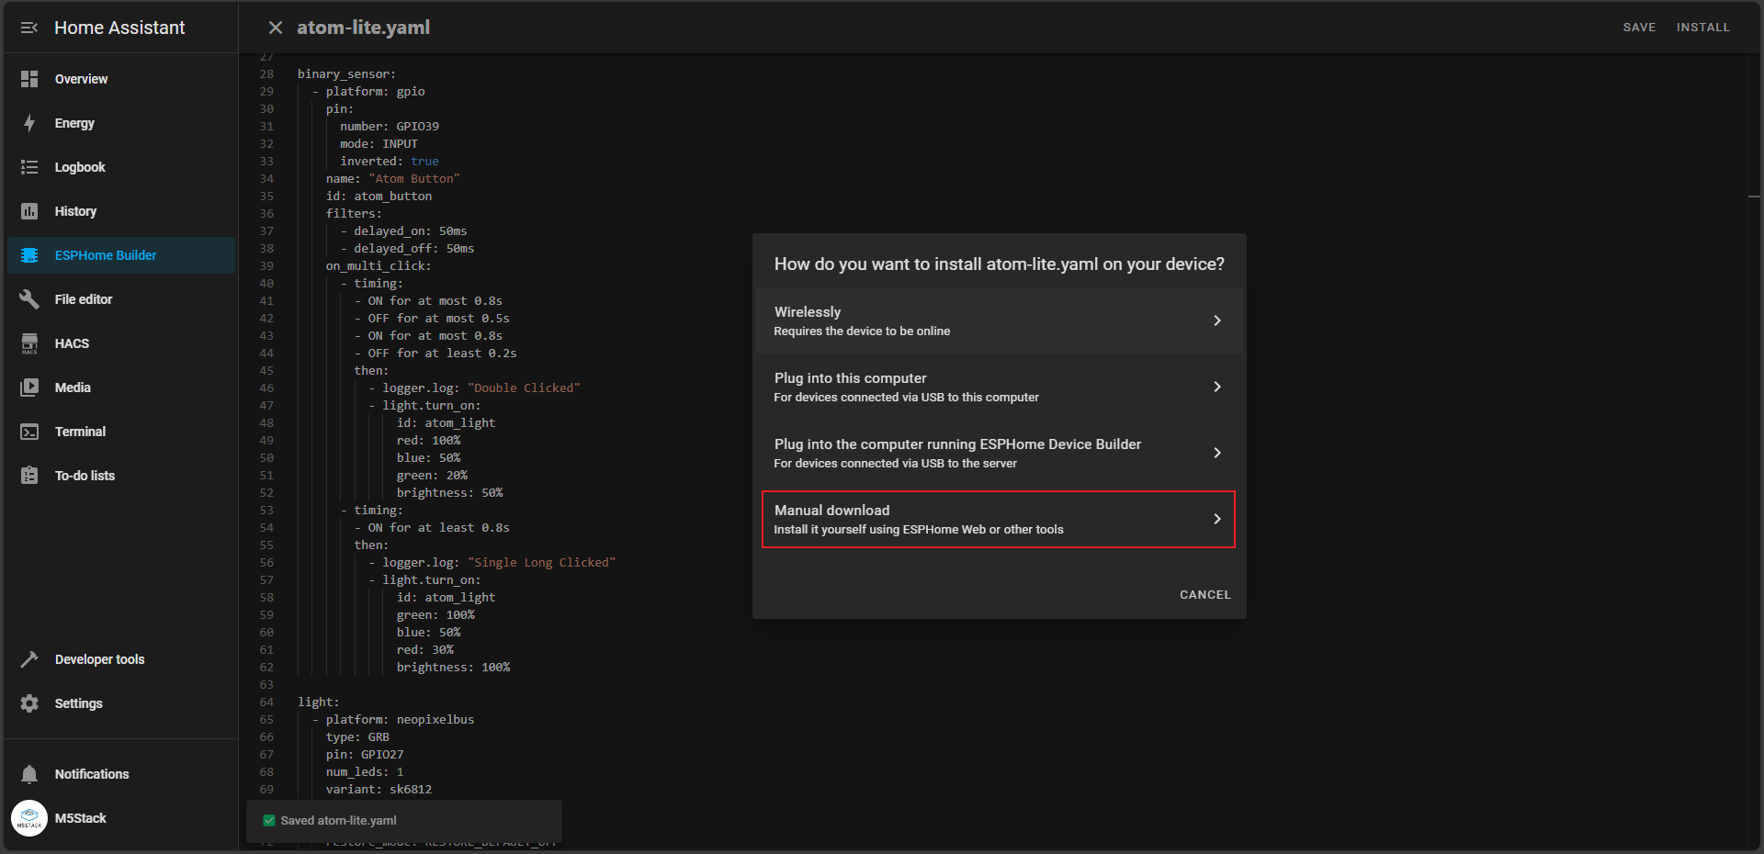Click the Settings gear icon

pos(29,703)
